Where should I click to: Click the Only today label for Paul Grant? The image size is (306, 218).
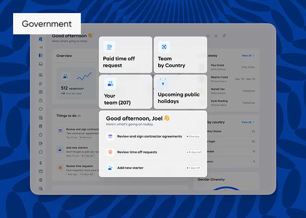[248, 67]
